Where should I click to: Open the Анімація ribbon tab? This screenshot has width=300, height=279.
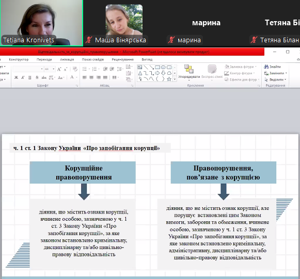[x=67, y=59]
